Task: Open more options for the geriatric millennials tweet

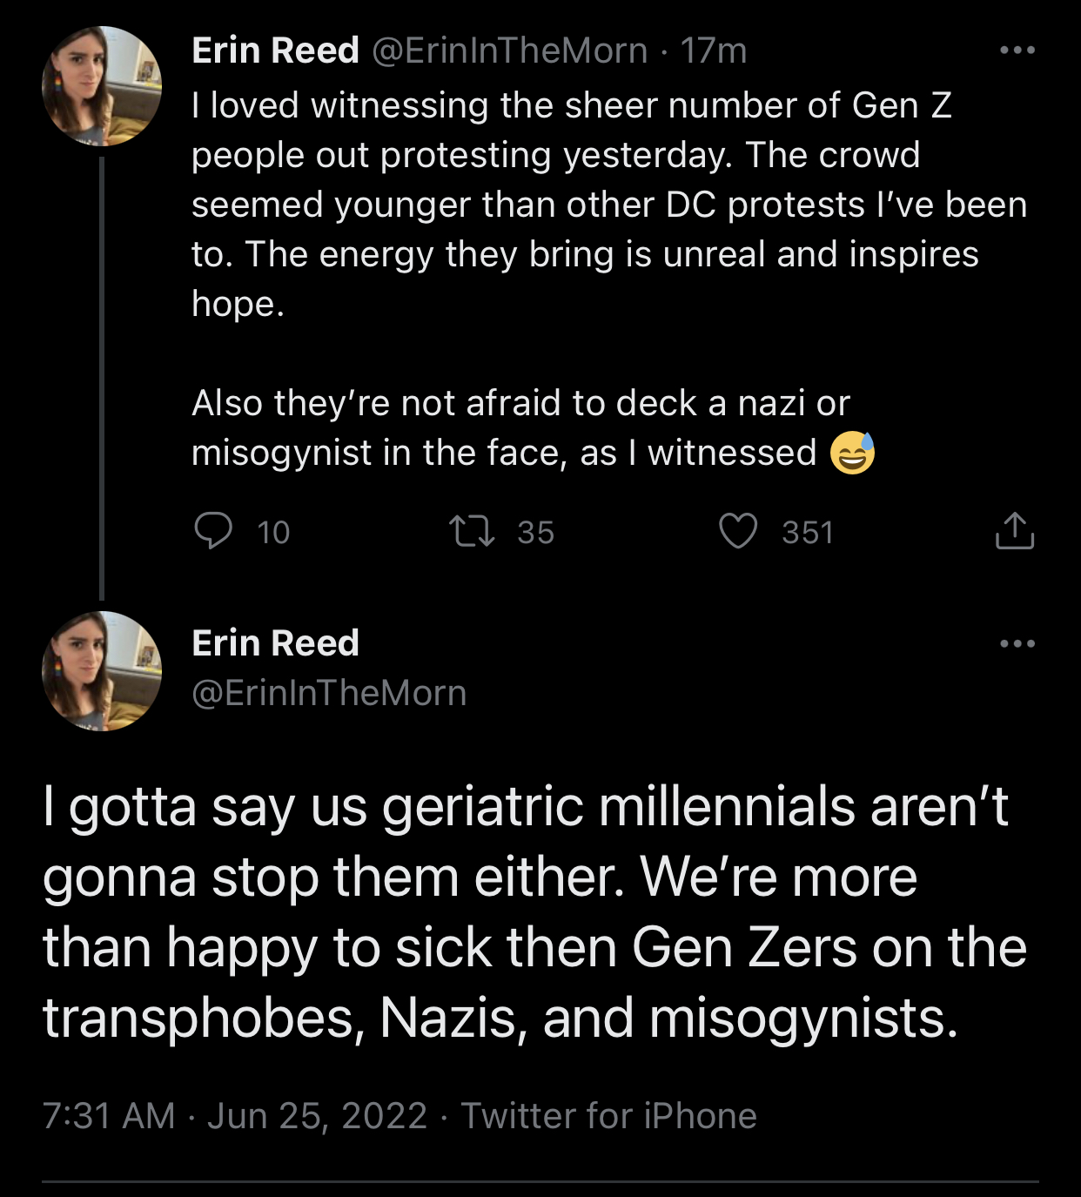Action: click(1017, 644)
